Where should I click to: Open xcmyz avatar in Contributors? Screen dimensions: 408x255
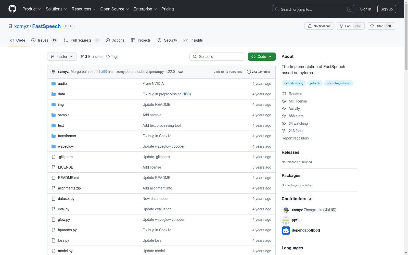(x=286, y=210)
